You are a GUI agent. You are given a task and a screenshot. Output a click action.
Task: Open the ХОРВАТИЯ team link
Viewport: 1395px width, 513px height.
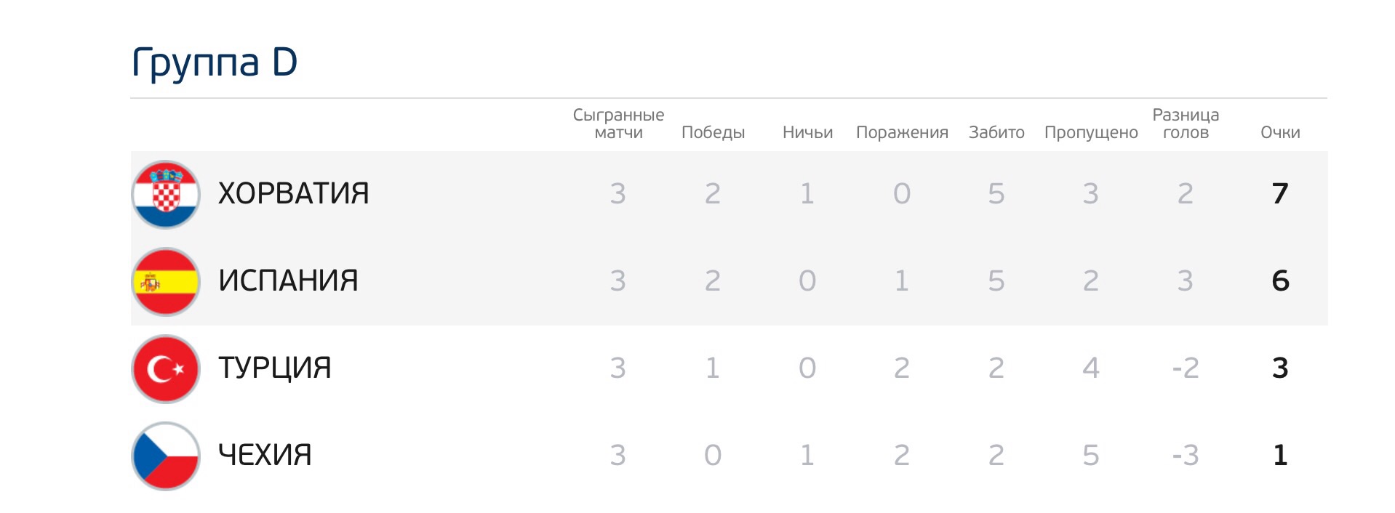pyautogui.click(x=293, y=194)
